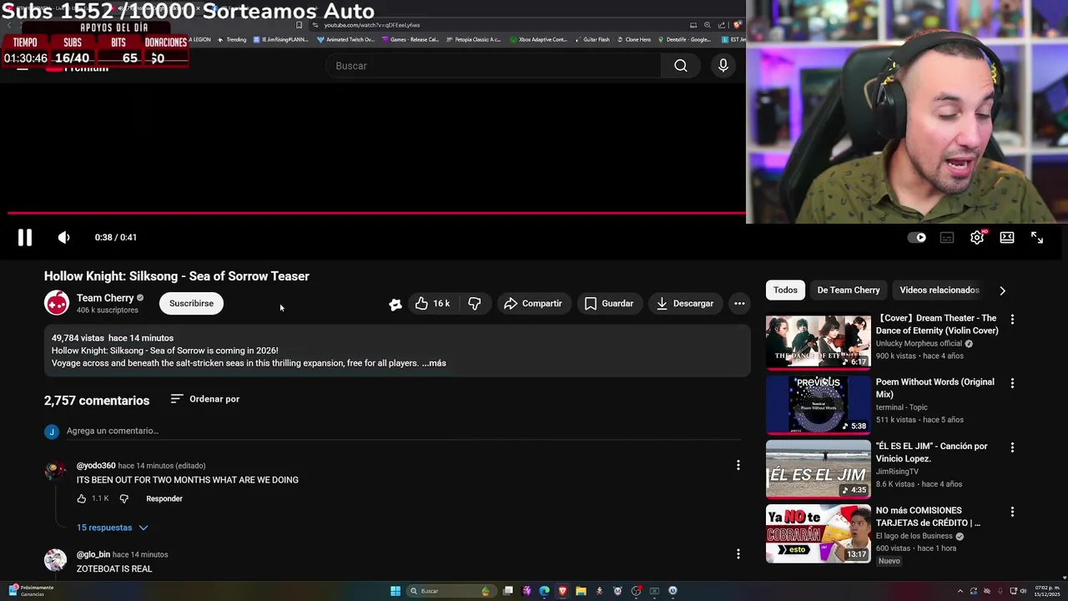Pause the video with the pause button
This screenshot has width=1068, height=601.
[25, 238]
